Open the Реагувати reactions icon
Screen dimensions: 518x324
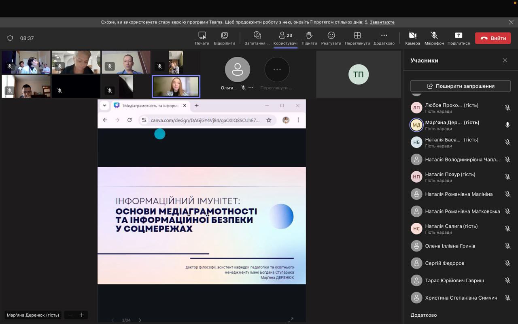coord(331,36)
